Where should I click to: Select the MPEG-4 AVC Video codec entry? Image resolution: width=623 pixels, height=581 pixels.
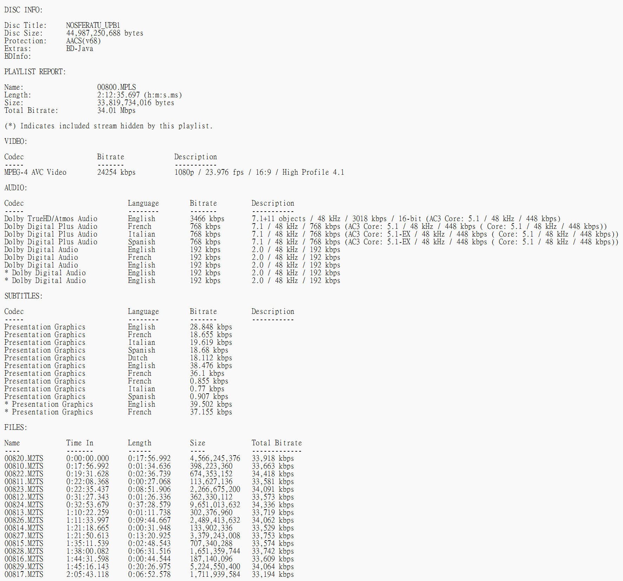pyautogui.click(x=35, y=172)
